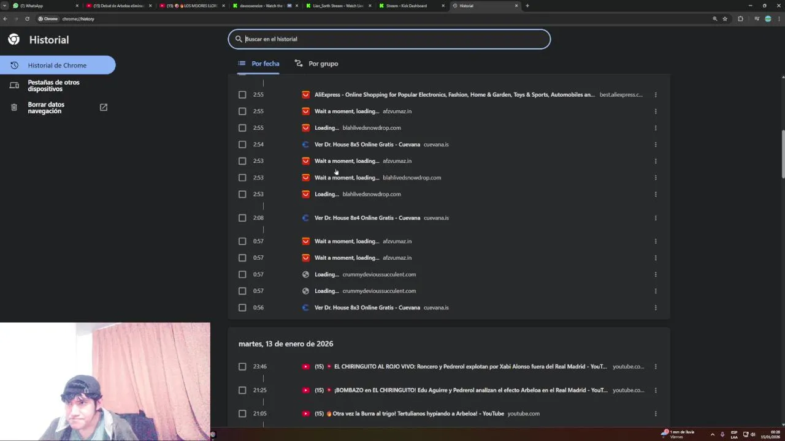
Task: Click the Cuevana favicon on the Dr. House 8x4 row
Action: point(305,217)
